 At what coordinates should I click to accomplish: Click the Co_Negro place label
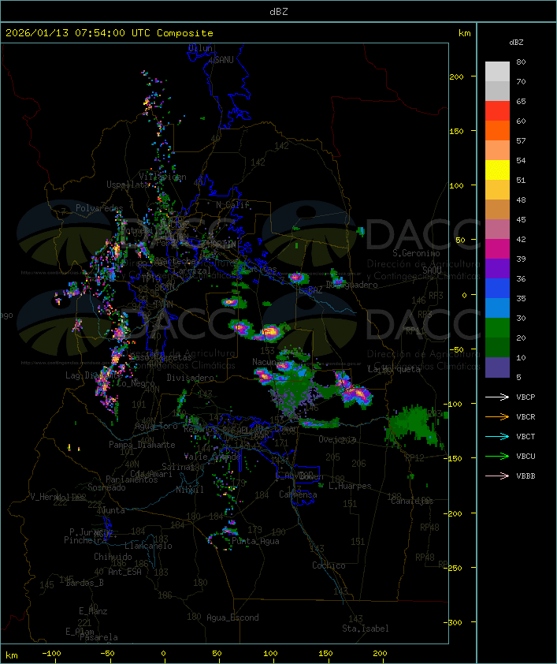pos(136,383)
